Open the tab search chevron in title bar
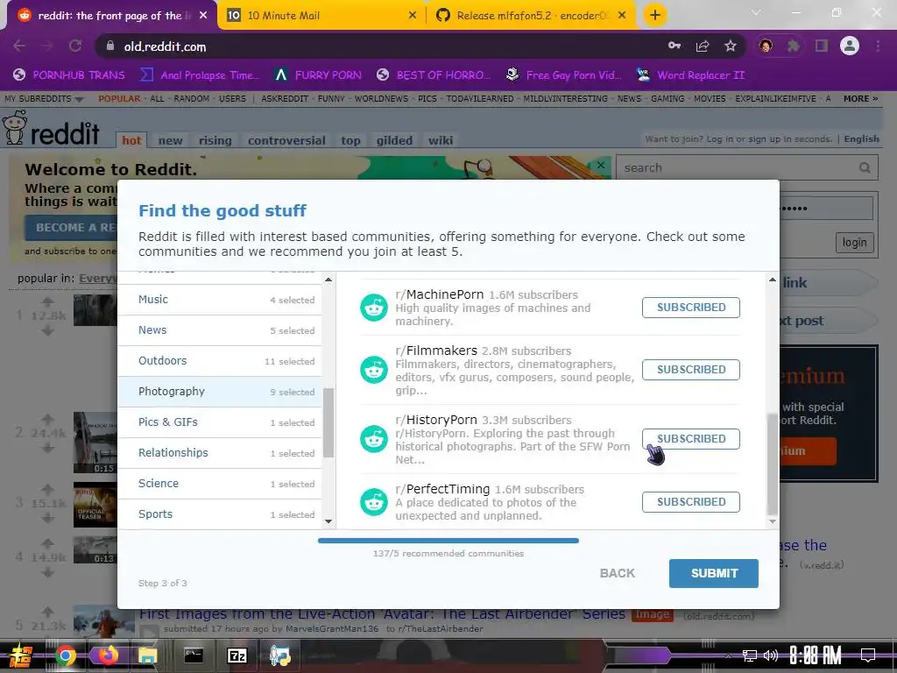Image resolution: width=897 pixels, height=673 pixels. point(756,12)
